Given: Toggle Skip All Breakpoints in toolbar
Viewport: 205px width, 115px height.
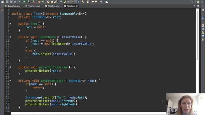Looking at the screenshot, I should point(15,2).
